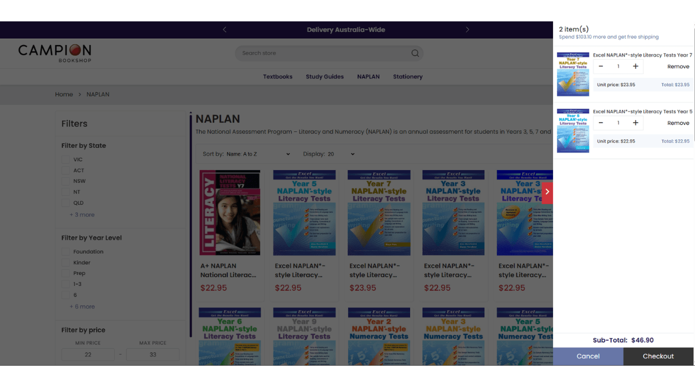Image resolution: width=695 pixels, height=390 pixels.
Task: Open Year 3 Literacy Tests book cover
Action: coord(453,213)
